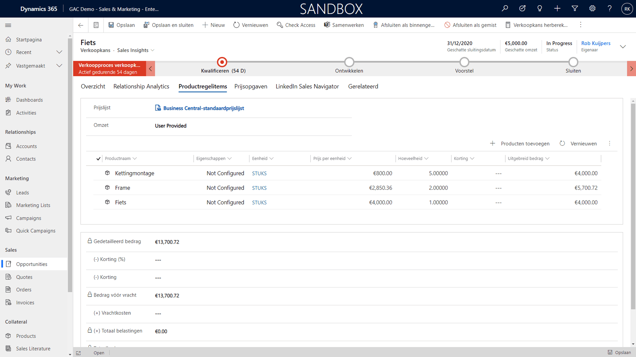
Task: Open the STUKS unit link for Frame
Action: point(259,188)
